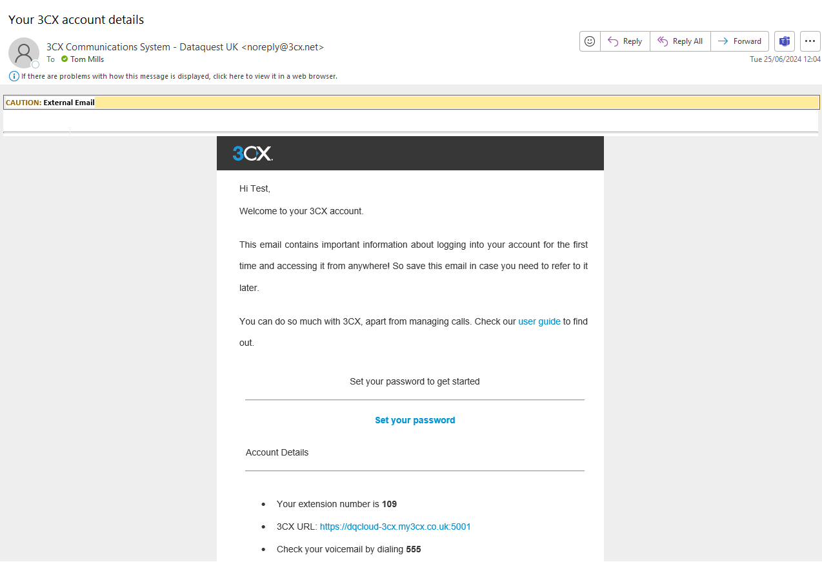Screen dimensions: 822x562
Task: Click the email subject Your 3CX account details
Action: (76, 19)
